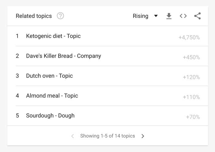The height and width of the screenshot is (152, 215).
Task: Open the Rising sort dropdown
Action: click(x=145, y=16)
